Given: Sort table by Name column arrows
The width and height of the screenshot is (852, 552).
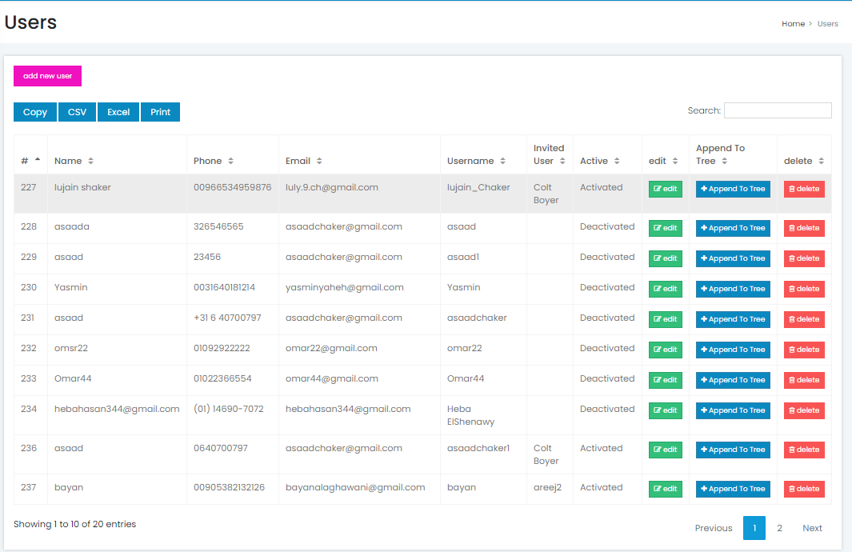Looking at the screenshot, I should click(90, 161).
